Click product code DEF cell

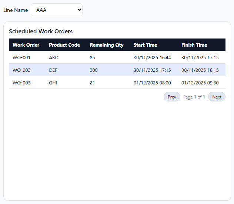[53, 70]
